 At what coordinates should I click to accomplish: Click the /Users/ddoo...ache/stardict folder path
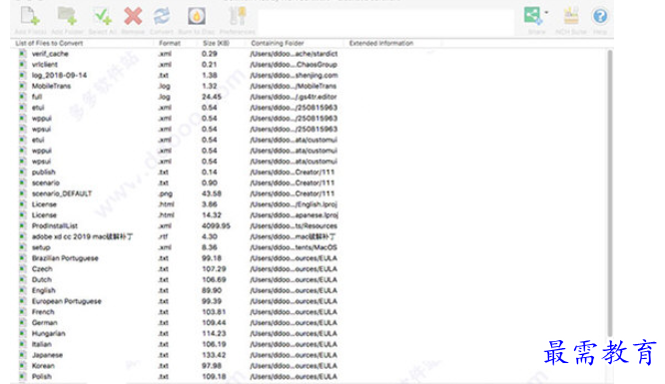(294, 54)
